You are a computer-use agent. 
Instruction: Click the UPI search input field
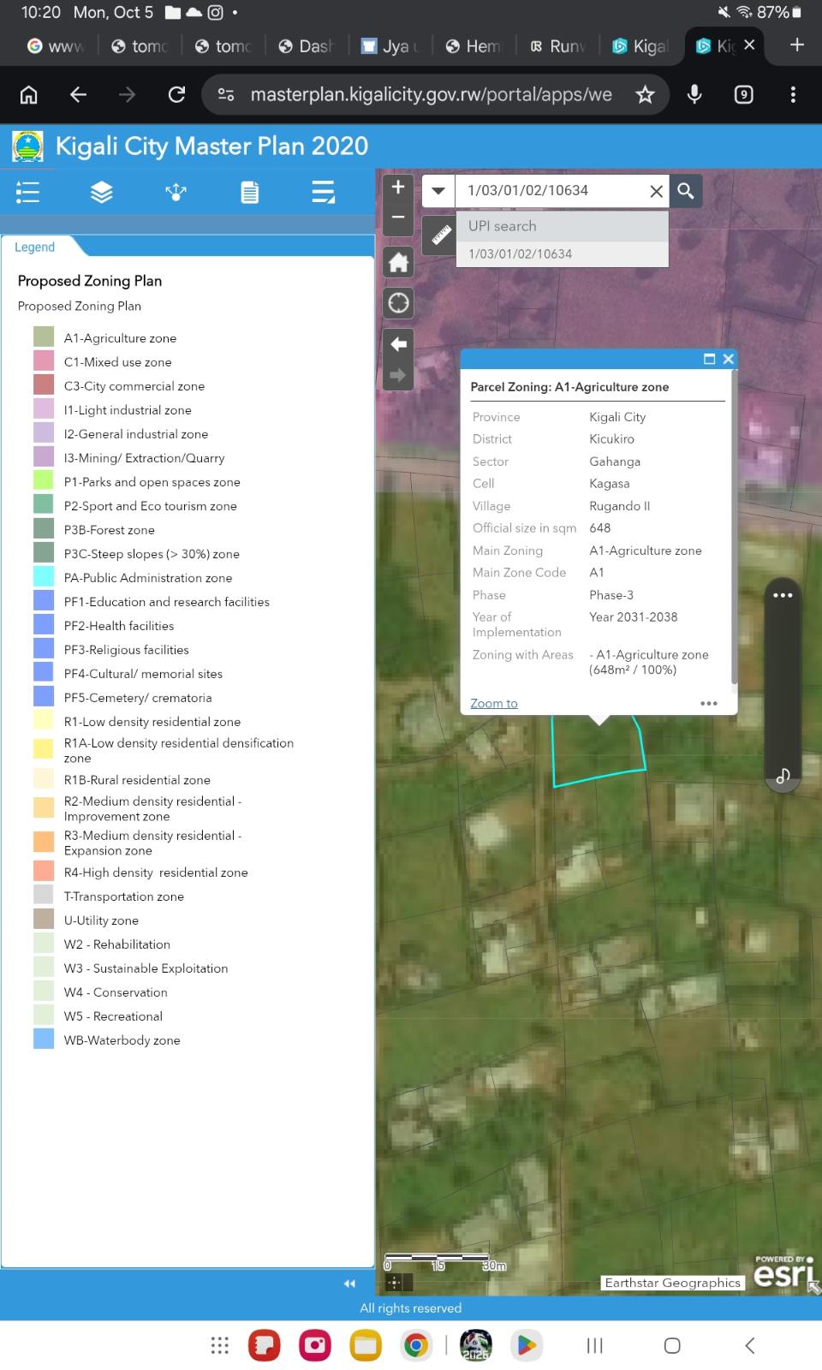tap(552, 191)
